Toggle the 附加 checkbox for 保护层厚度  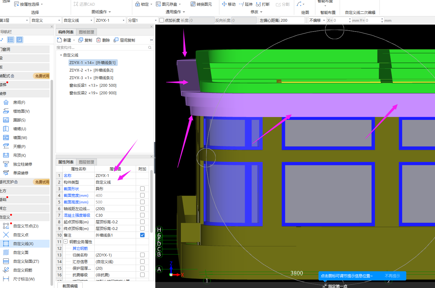point(142,268)
